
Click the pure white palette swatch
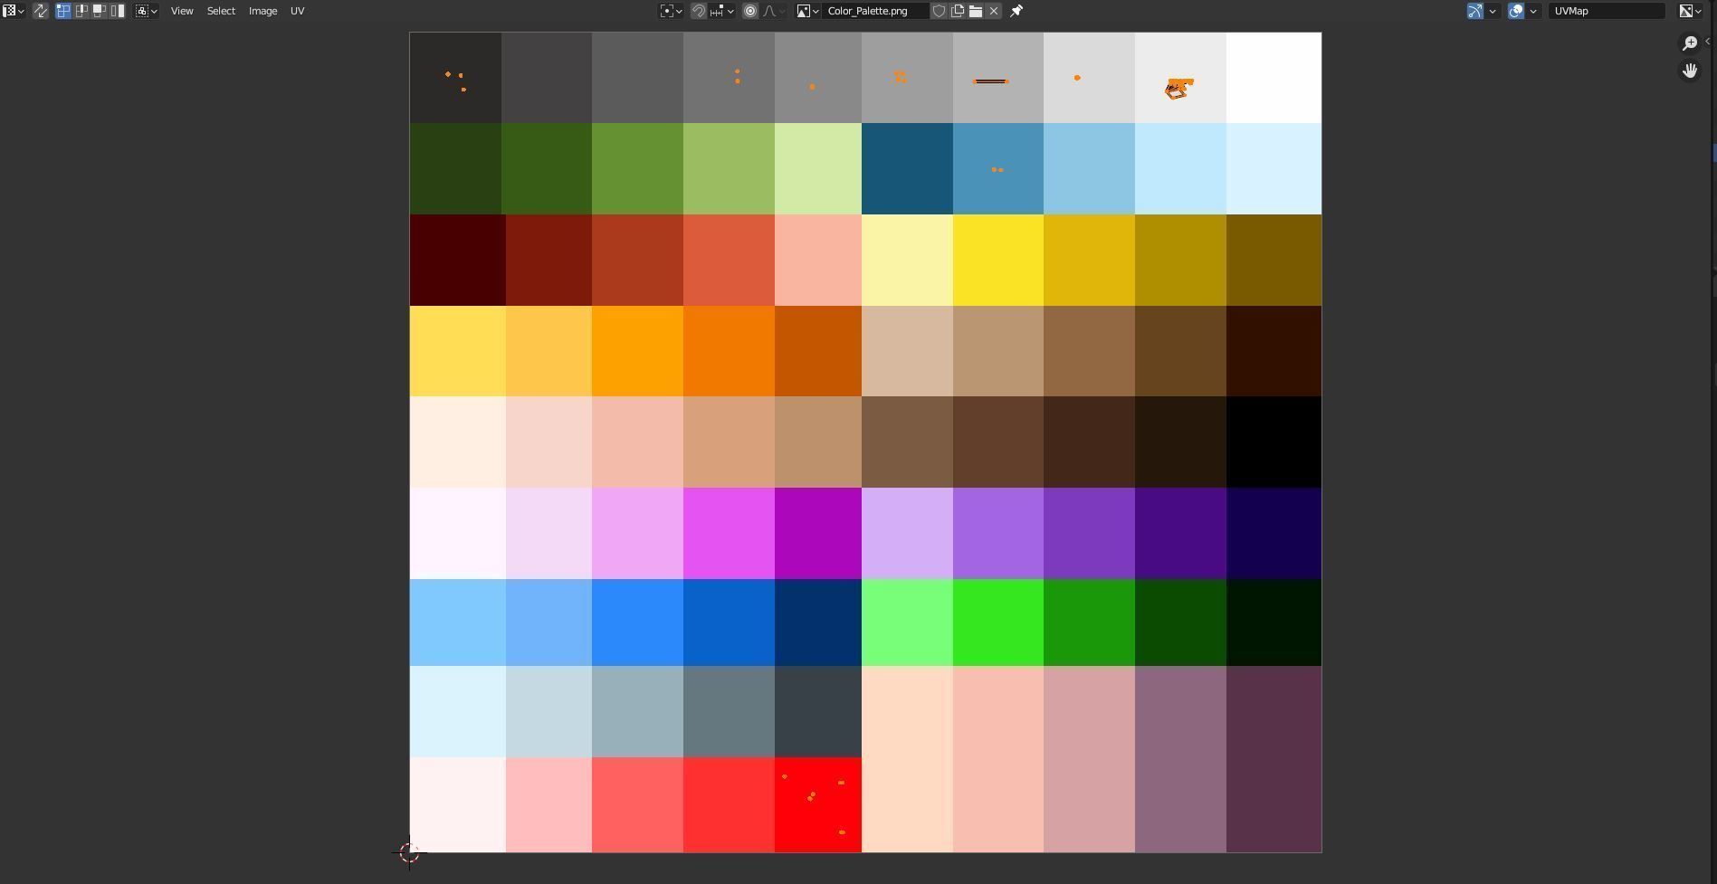(1273, 78)
